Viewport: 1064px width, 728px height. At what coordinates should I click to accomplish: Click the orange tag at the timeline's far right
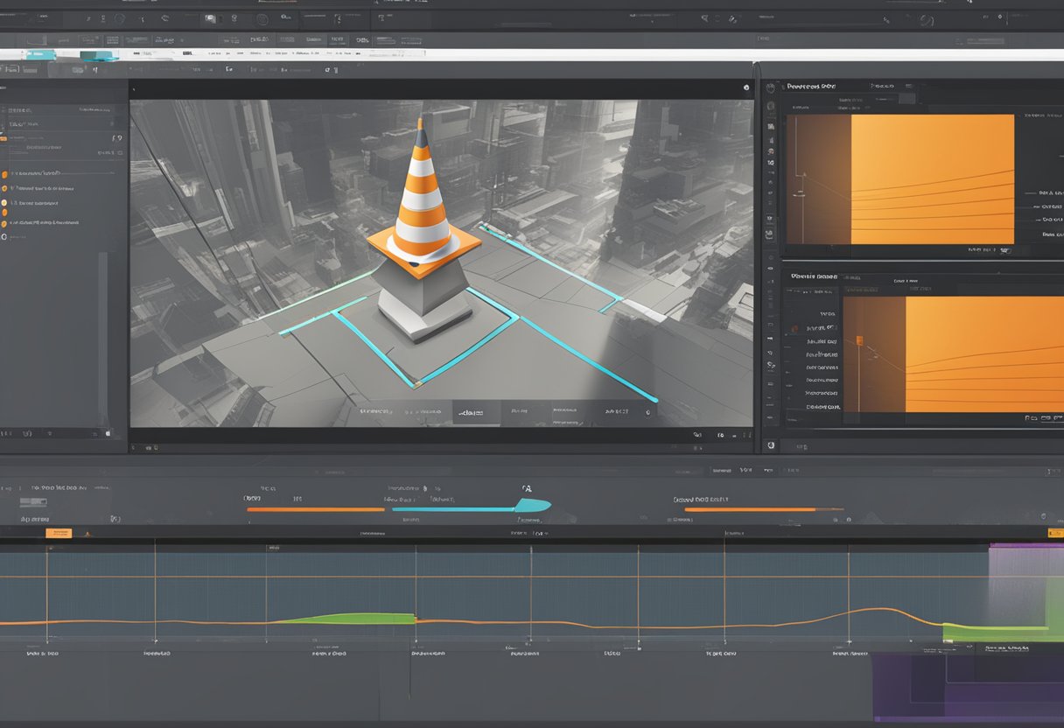[1055, 533]
